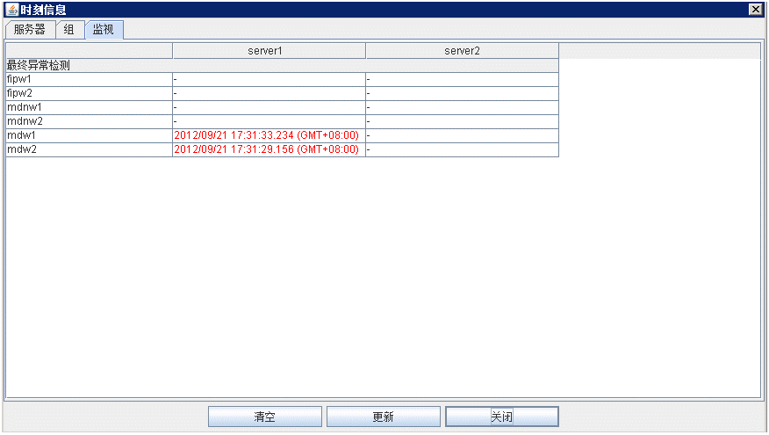Select the mdw1 row label
Viewport: 769px width, 435px height.
(89, 135)
